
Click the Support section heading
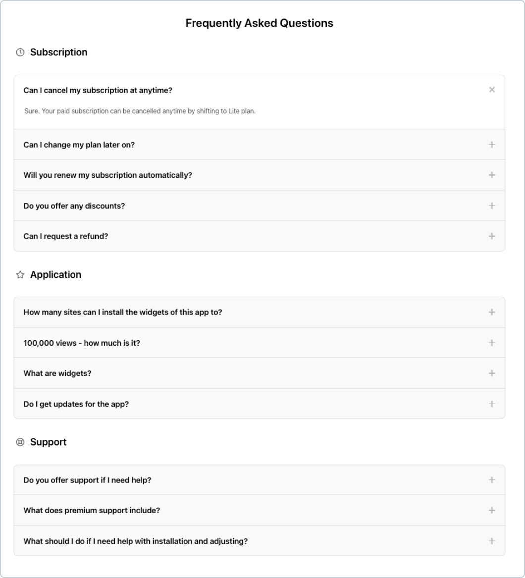pyautogui.click(x=48, y=442)
